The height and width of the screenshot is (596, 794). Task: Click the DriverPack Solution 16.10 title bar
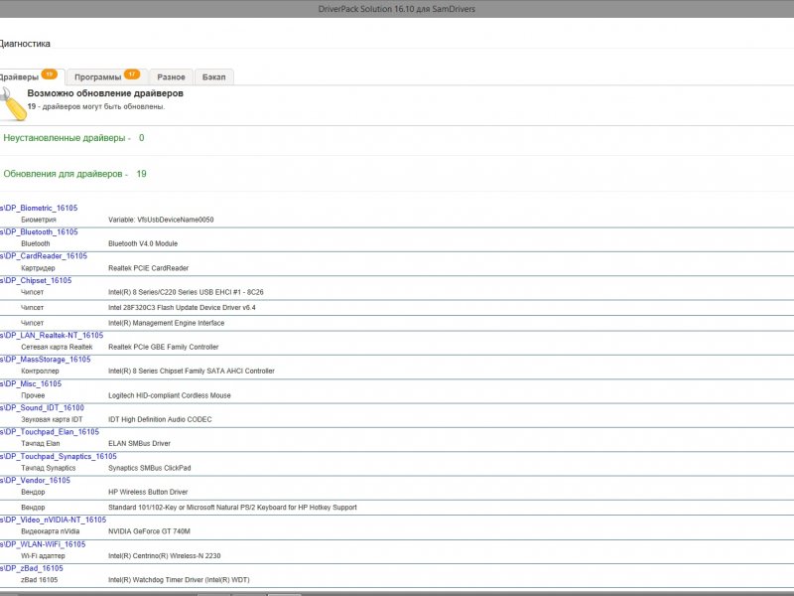click(x=397, y=9)
